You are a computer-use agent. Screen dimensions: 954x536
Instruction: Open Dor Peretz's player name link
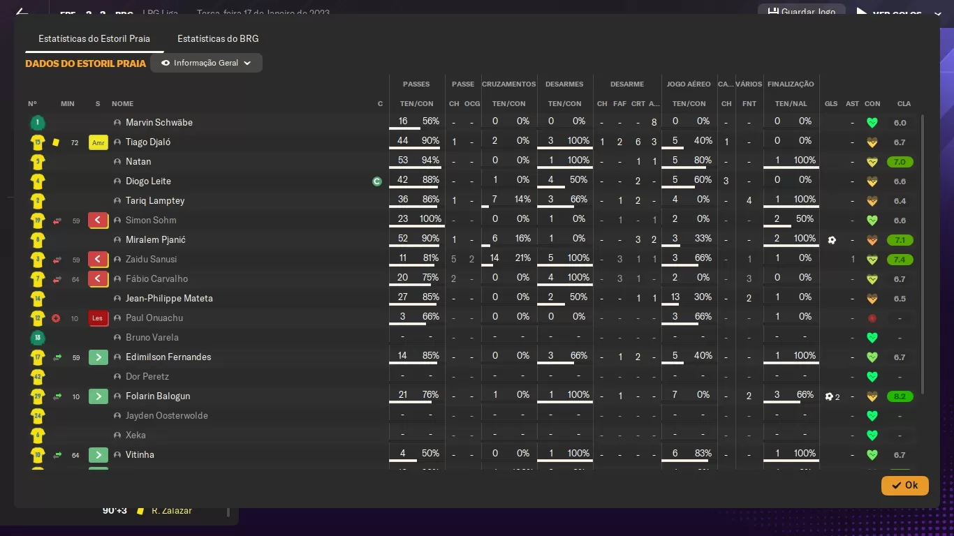click(x=147, y=377)
